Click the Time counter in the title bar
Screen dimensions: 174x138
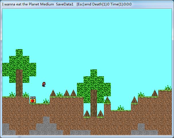pyautogui.click(x=121, y=5)
